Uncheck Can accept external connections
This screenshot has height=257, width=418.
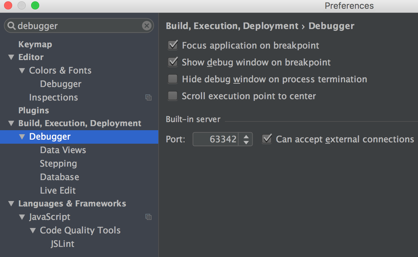click(266, 139)
